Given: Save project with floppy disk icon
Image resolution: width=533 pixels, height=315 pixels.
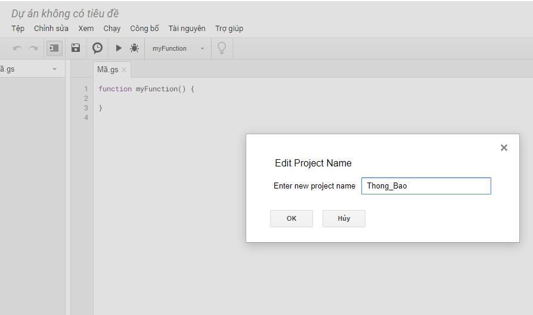Looking at the screenshot, I should click(76, 48).
